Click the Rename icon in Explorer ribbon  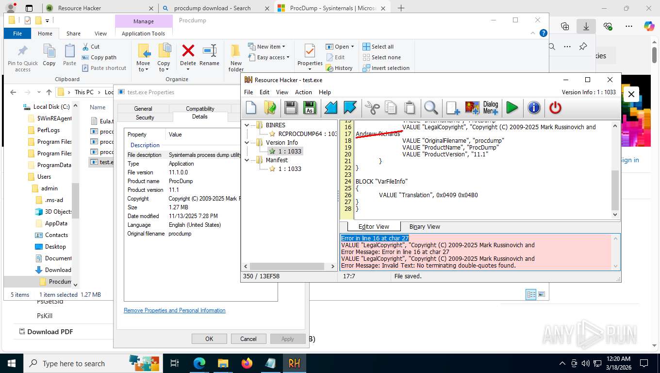(209, 54)
